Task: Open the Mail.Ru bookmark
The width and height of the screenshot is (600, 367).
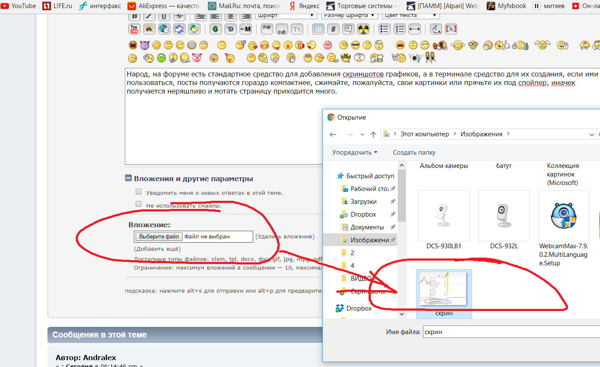Action: click(244, 6)
